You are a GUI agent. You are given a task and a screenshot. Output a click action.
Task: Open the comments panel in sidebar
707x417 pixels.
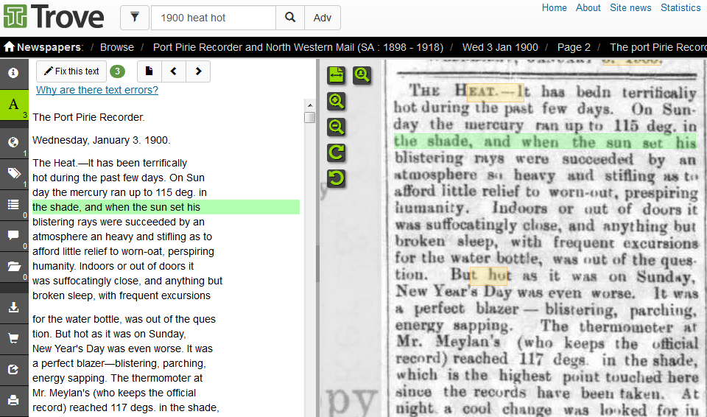[x=13, y=236]
